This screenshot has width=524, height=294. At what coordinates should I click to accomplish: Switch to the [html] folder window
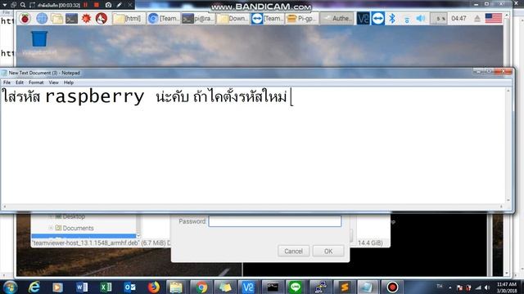pyautogui.click(x=129, y=19)
